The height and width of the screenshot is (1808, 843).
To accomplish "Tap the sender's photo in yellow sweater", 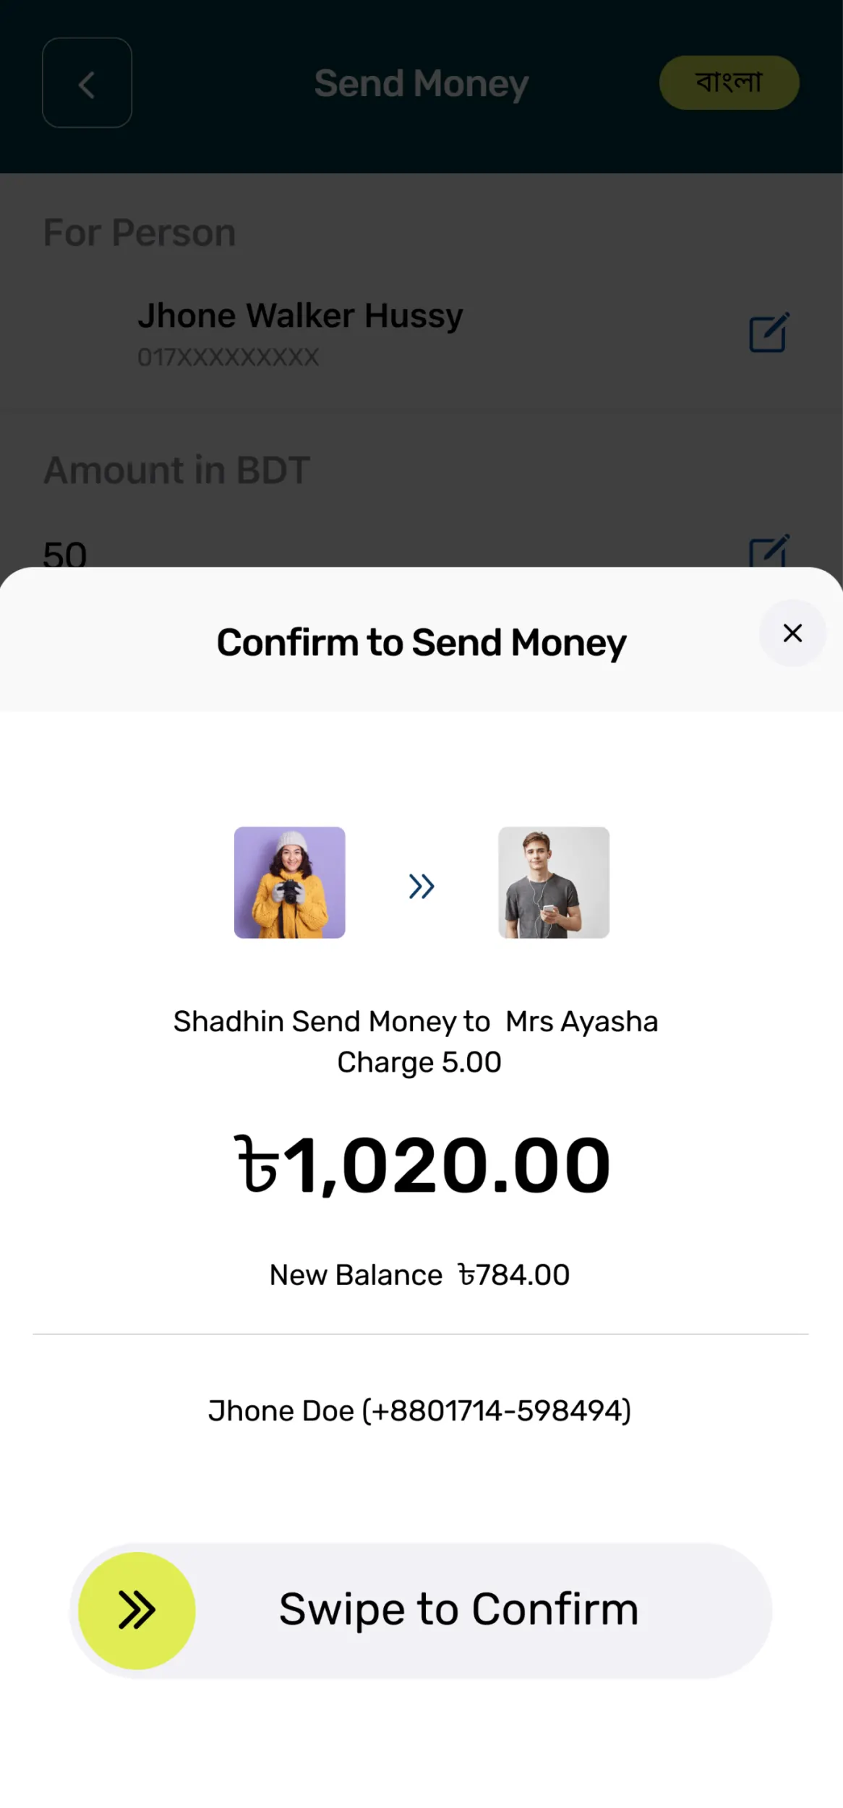I will [x=289, y=882].
